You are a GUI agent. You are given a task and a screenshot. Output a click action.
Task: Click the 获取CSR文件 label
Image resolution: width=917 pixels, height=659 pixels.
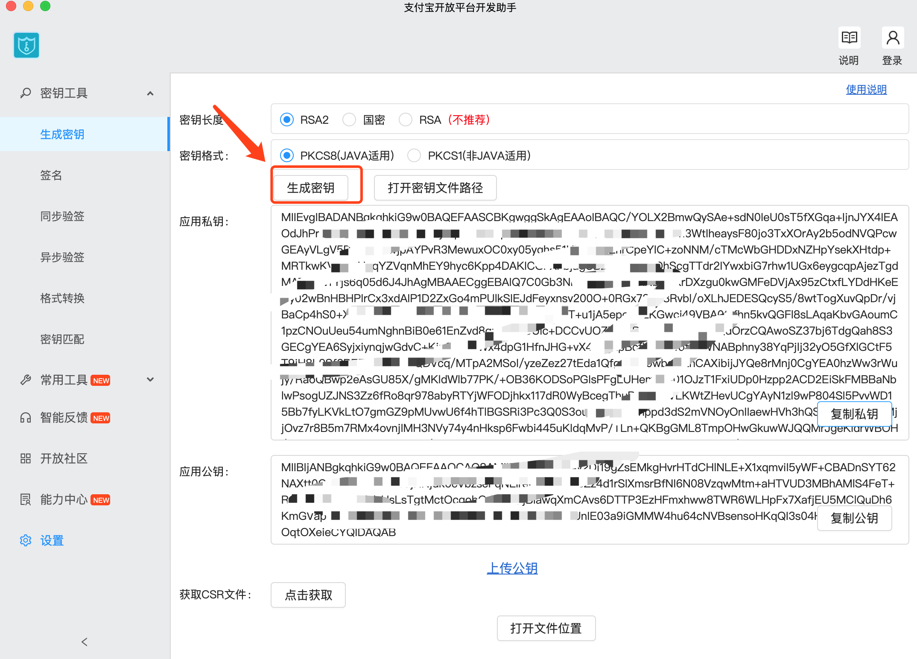[x=216, y=595]
